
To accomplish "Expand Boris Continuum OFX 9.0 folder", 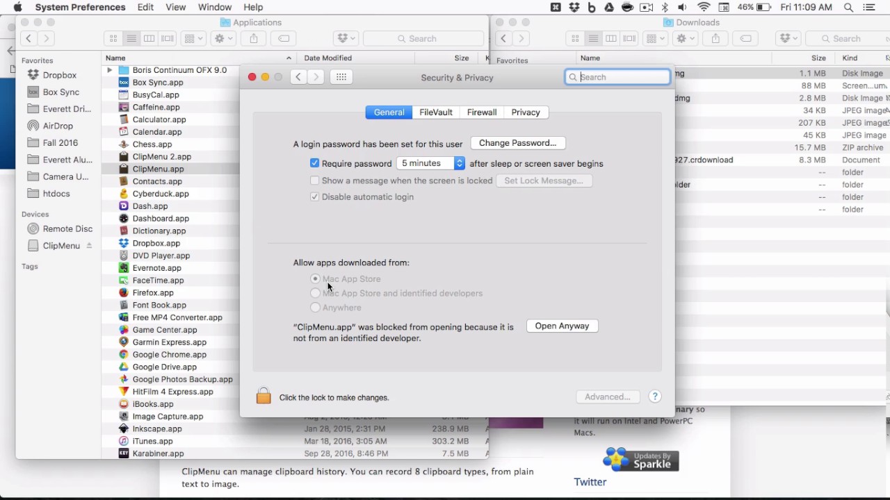I will click(x=109, y=70).
